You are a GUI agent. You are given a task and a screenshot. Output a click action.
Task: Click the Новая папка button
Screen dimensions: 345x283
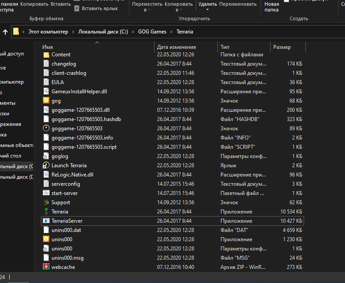pos(272,7)
